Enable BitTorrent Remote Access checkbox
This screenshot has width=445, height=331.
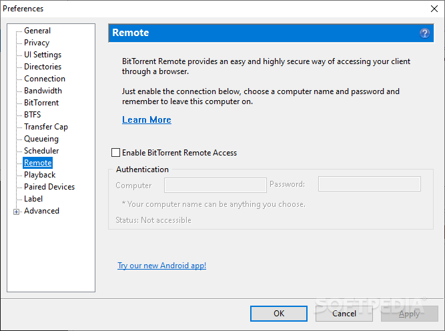click(115, 153)
